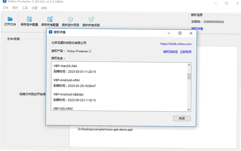
Task: Click the license list scroll down arrow
Action: pos(189,110)
